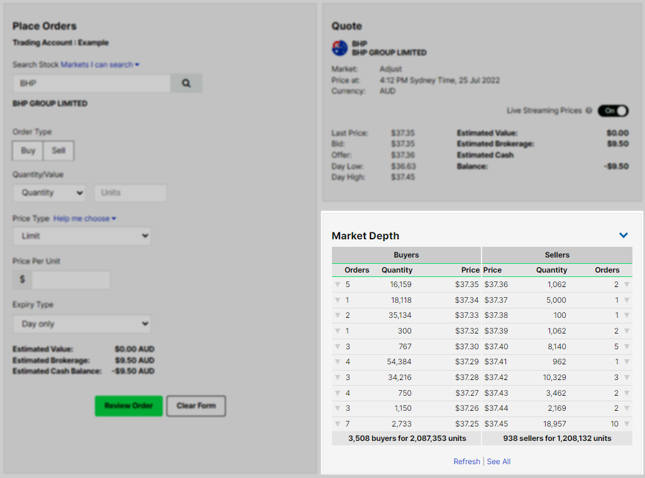Viewport: 645px width, 478px height.
Task: Click the Review Order button
Action: coord(129,406)
